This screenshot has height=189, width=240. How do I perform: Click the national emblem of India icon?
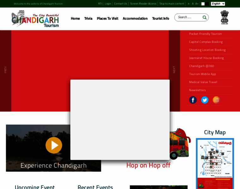[225, 17]
